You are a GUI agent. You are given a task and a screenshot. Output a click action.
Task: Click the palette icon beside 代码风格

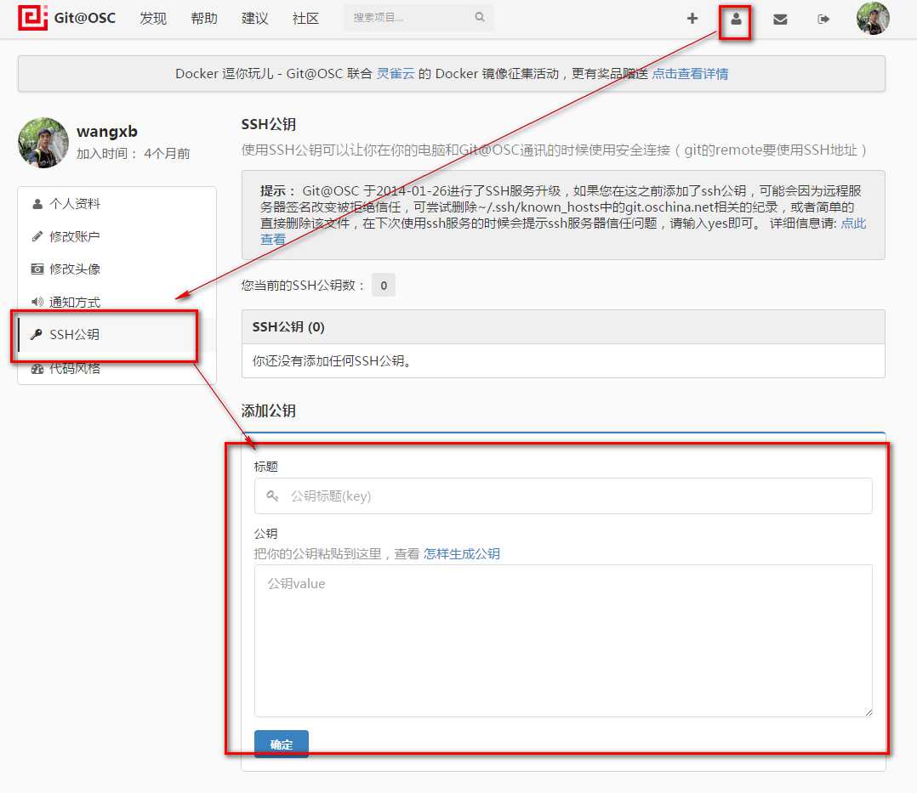tap(37, 369)
